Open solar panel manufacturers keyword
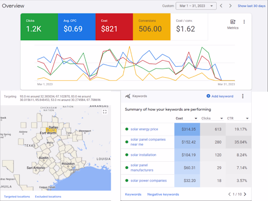Viewport: 268px width, 201px height. coord(142,168)
